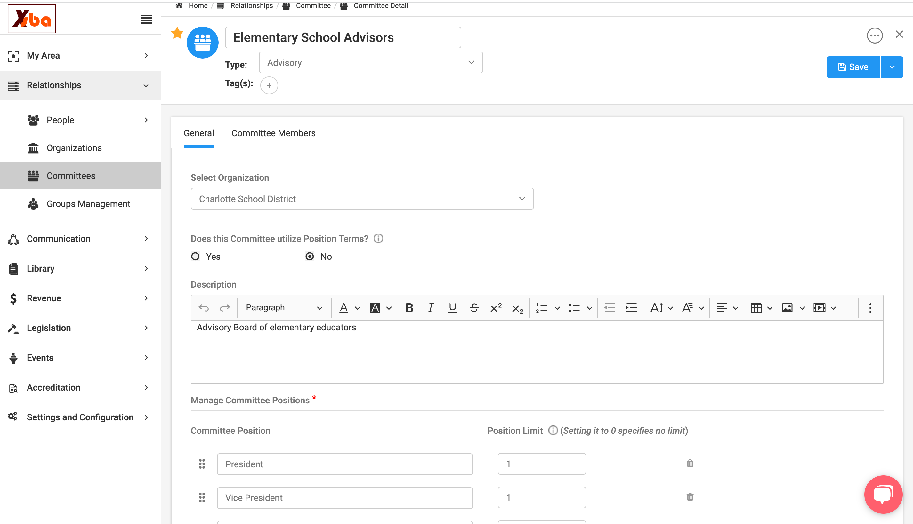
Task: Toggle the favorite star on the committee
Action: tap(177, 33)
